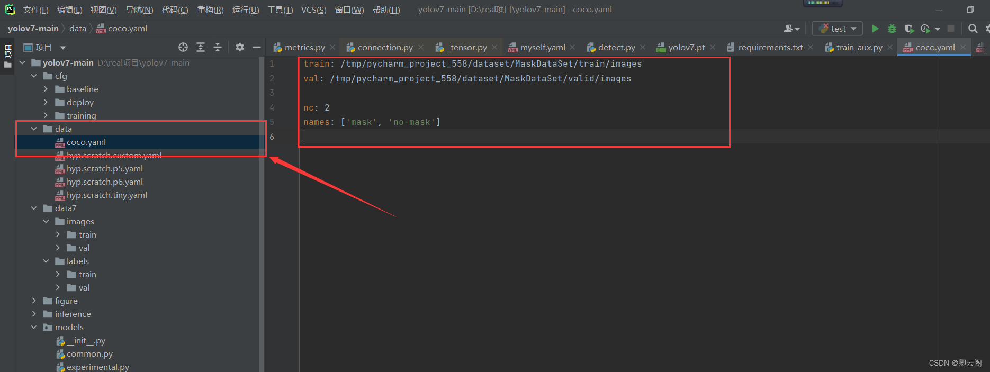Collapse the data7 folder
990x372 pixels.
point(34,208)
